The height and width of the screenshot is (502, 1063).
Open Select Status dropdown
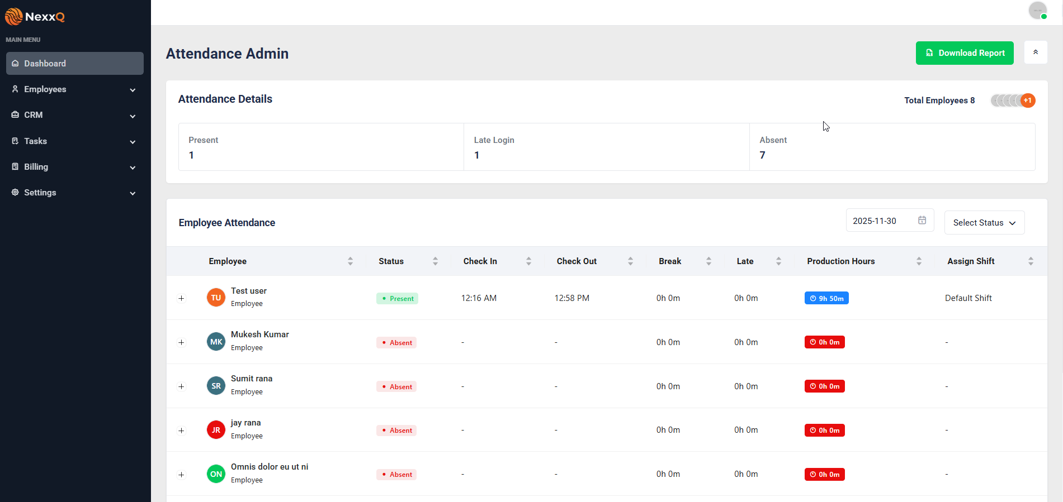(x=984, y=223)
